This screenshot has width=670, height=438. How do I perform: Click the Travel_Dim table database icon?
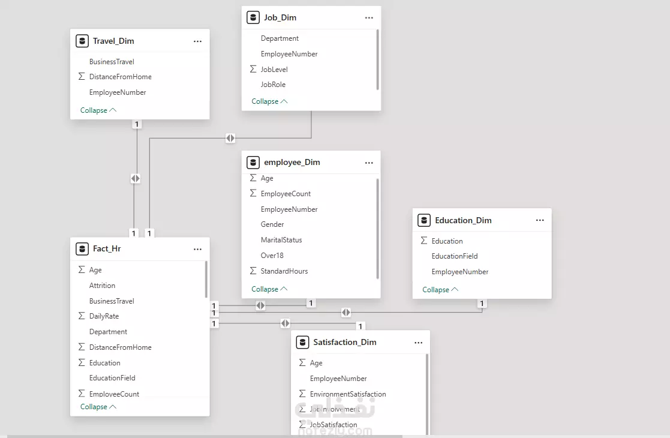(82, 41)
